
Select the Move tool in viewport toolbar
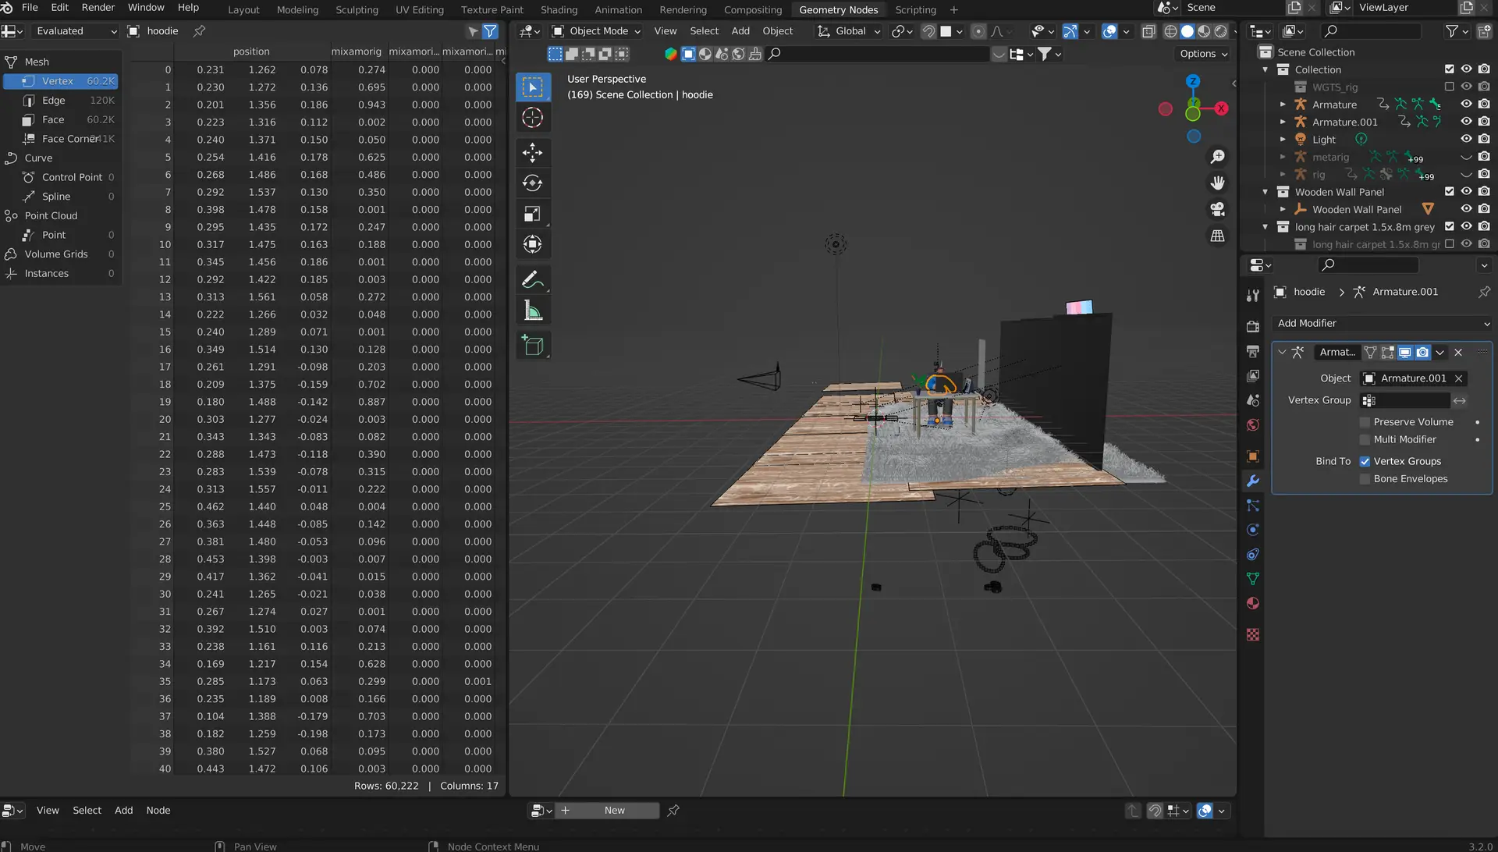pyautogui.click(x=532, y=153)
